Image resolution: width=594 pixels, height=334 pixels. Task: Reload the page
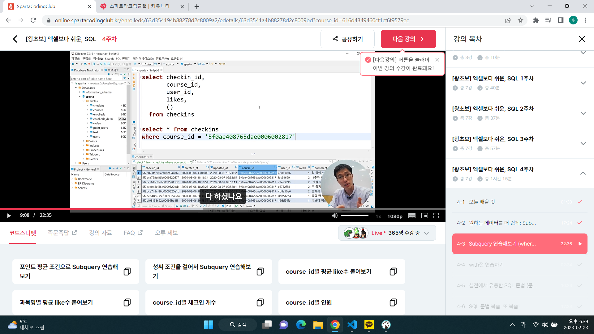point(33,20)
